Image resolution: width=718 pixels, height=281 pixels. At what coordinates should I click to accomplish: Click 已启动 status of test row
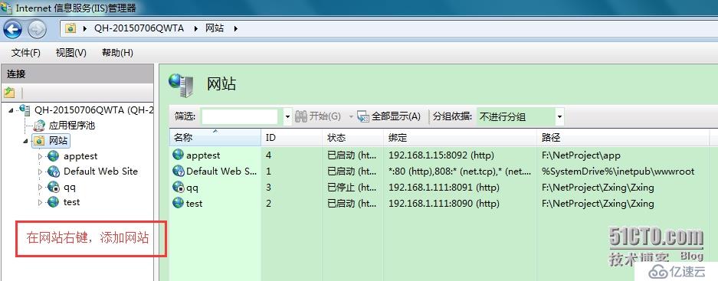[x=352, y=203]
